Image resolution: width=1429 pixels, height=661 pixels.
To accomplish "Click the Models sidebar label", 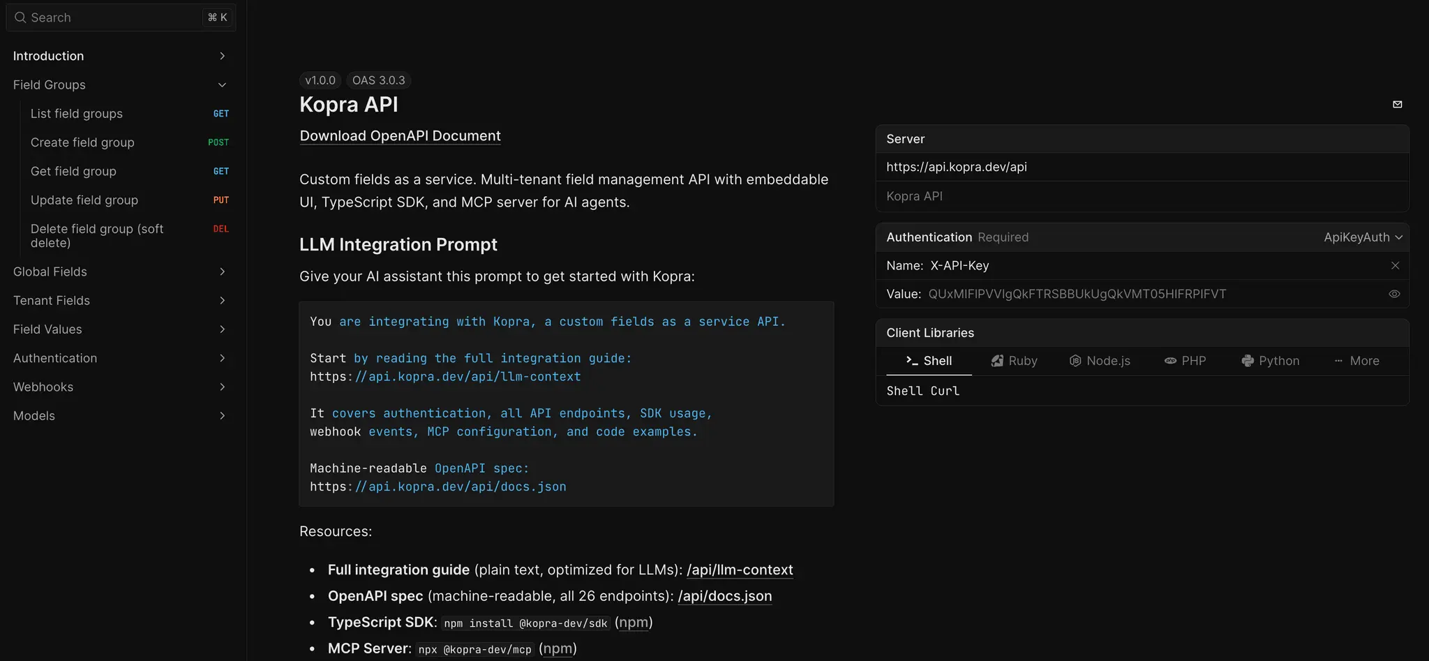I will click(x=33, y=415).
